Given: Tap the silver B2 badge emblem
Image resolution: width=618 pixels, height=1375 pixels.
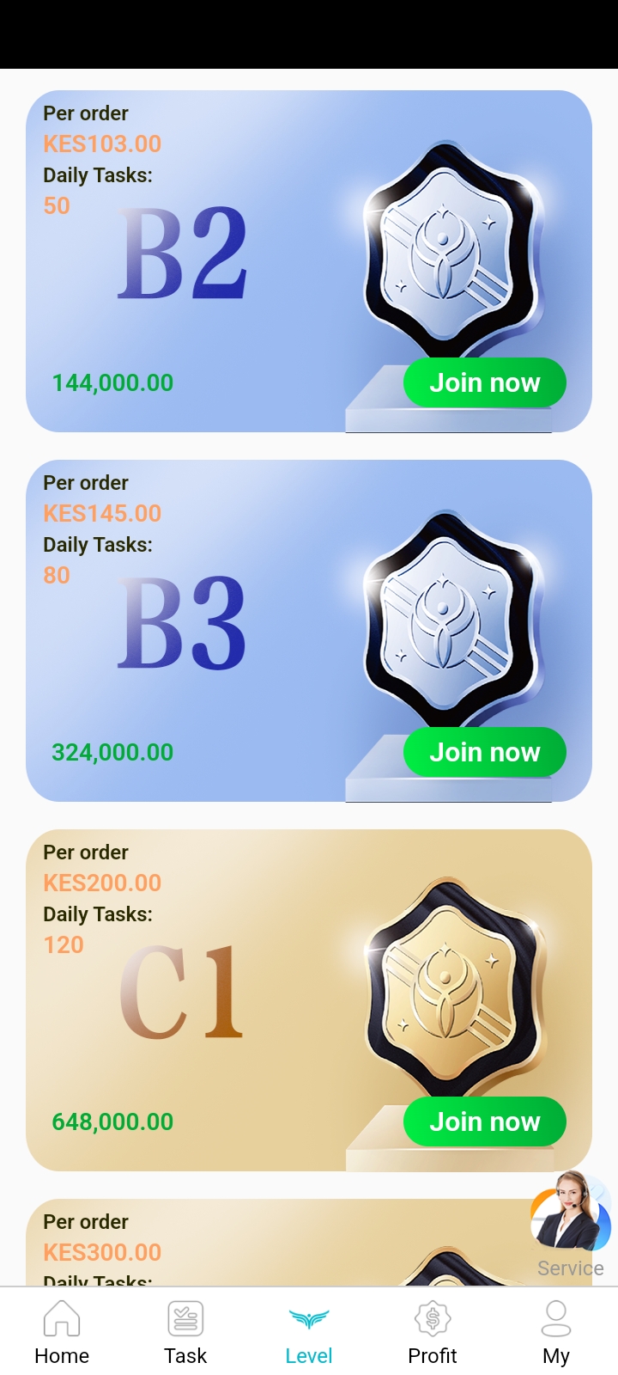Looking at the screenshot, I should pyautogui.click(x=452, y=249).
